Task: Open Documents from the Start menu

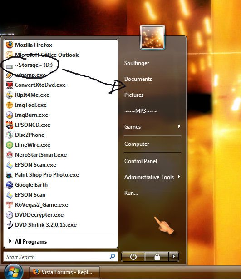Action: click(x=138, y=79)
